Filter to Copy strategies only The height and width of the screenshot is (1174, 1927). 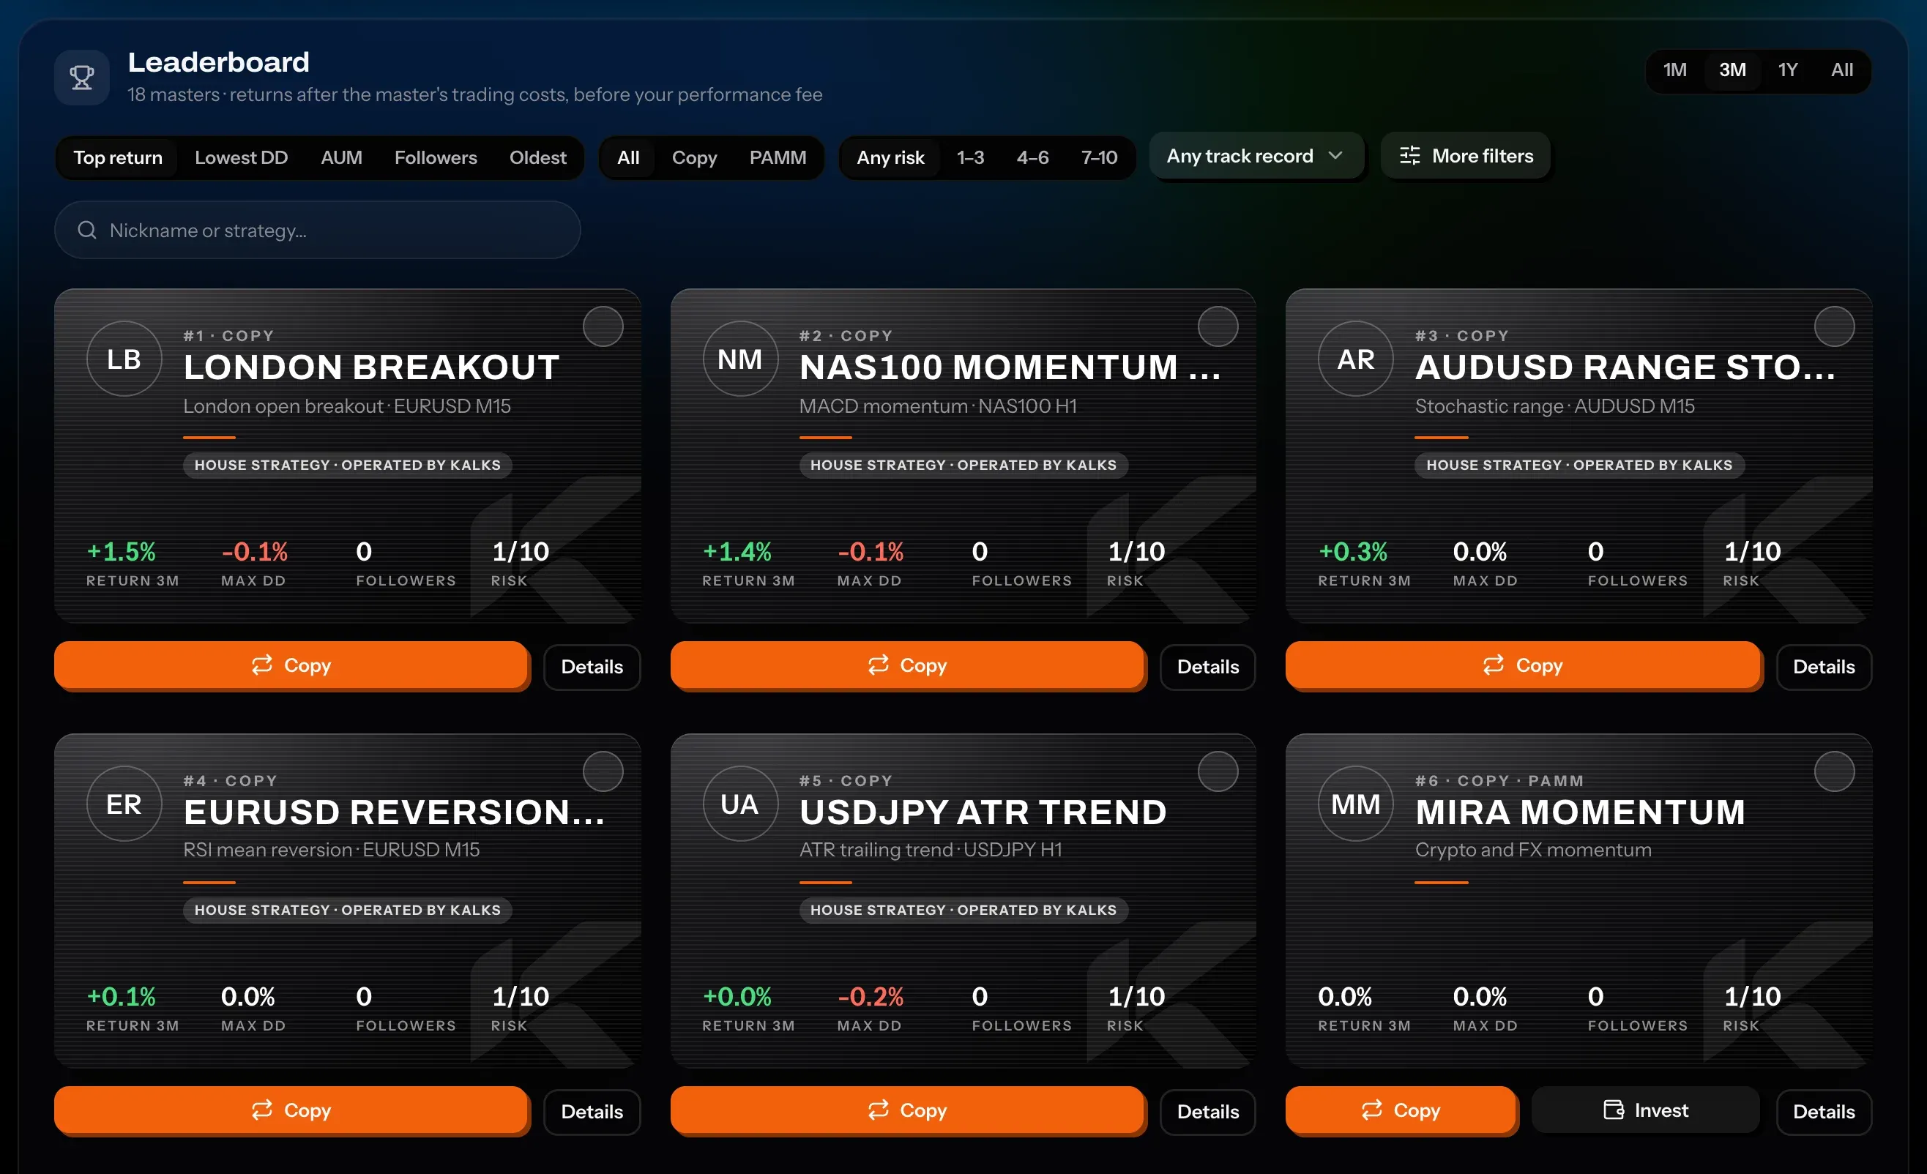pyautogui.click(x=695, y=158)
